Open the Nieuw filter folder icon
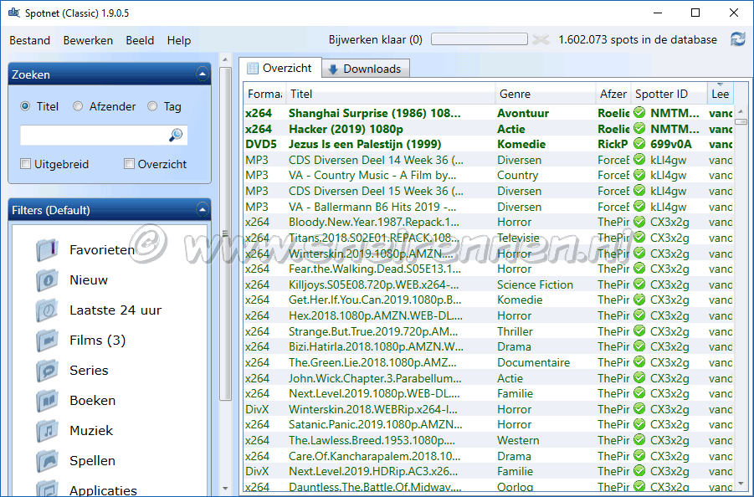Screen dimensions: 754x497 coord(48,280)
